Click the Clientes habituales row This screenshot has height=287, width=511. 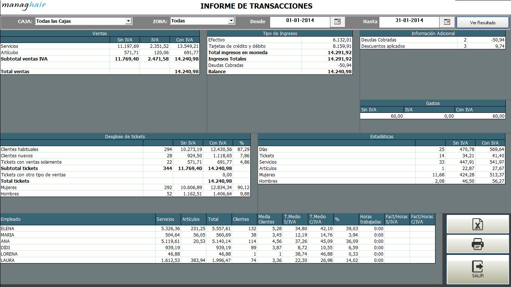pyautogui.click(x=125, y=149)
